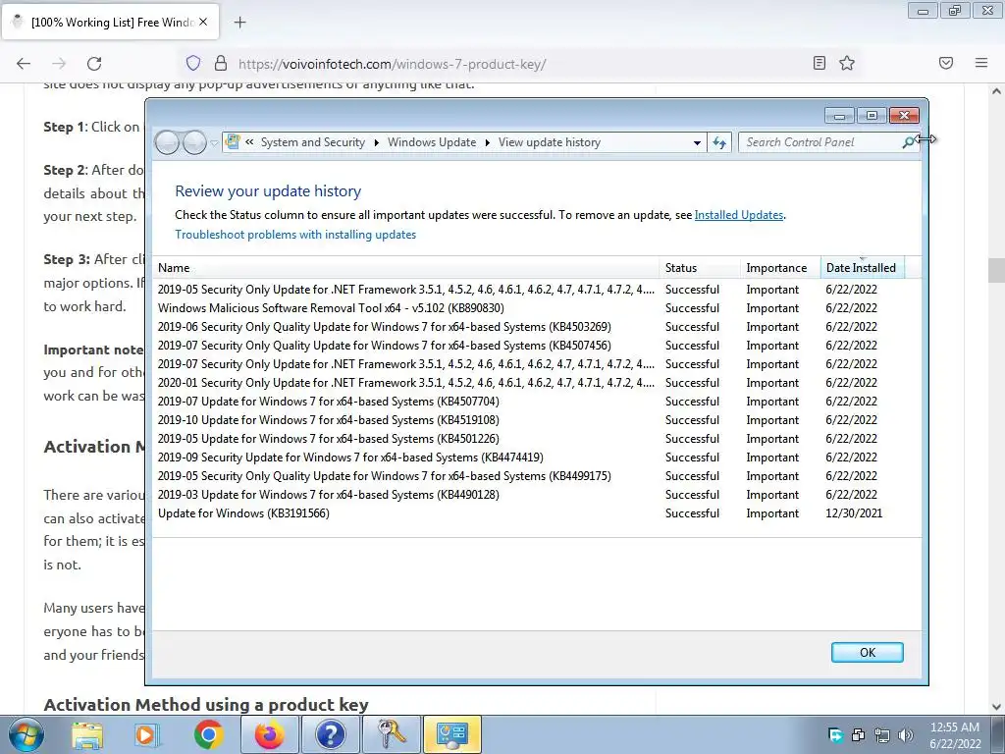Control Panel forward navigation button
This screenshot has height=754, width=1005.
point(195,142)
